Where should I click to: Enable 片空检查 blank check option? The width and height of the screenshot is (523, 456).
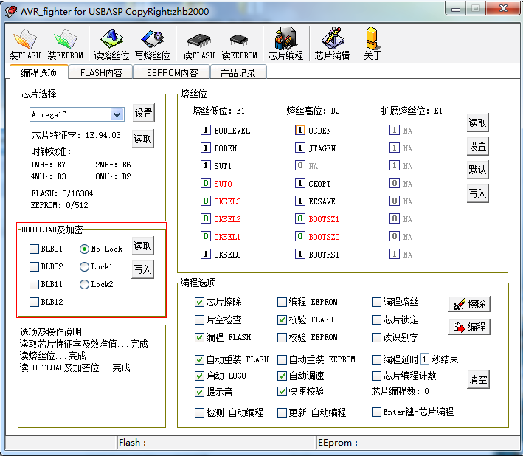(x=199, y=320)
